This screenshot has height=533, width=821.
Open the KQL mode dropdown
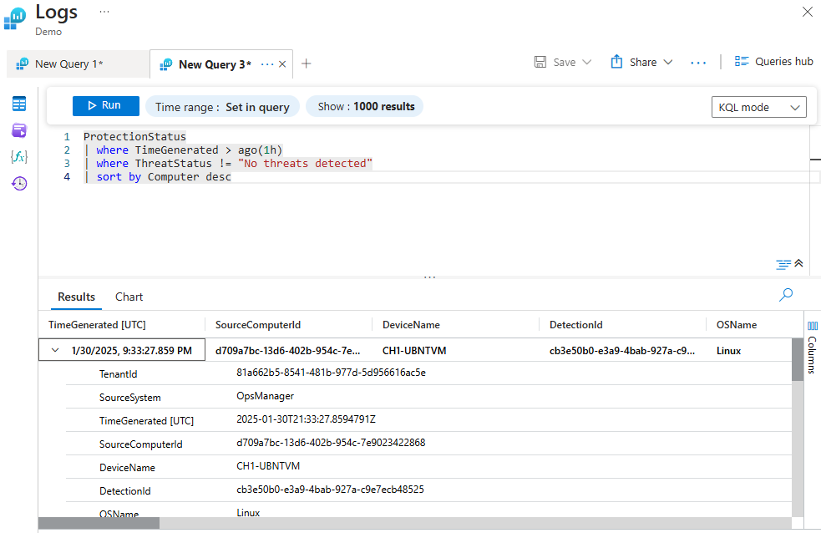coord(758,107)
